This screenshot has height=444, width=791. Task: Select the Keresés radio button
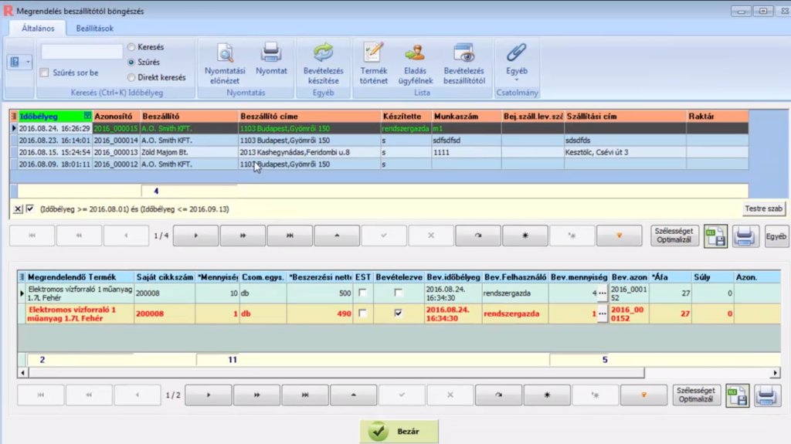(131, 47)
